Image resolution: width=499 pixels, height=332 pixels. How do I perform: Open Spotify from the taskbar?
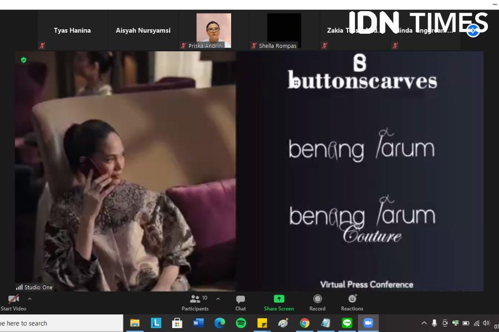[241, 323]
